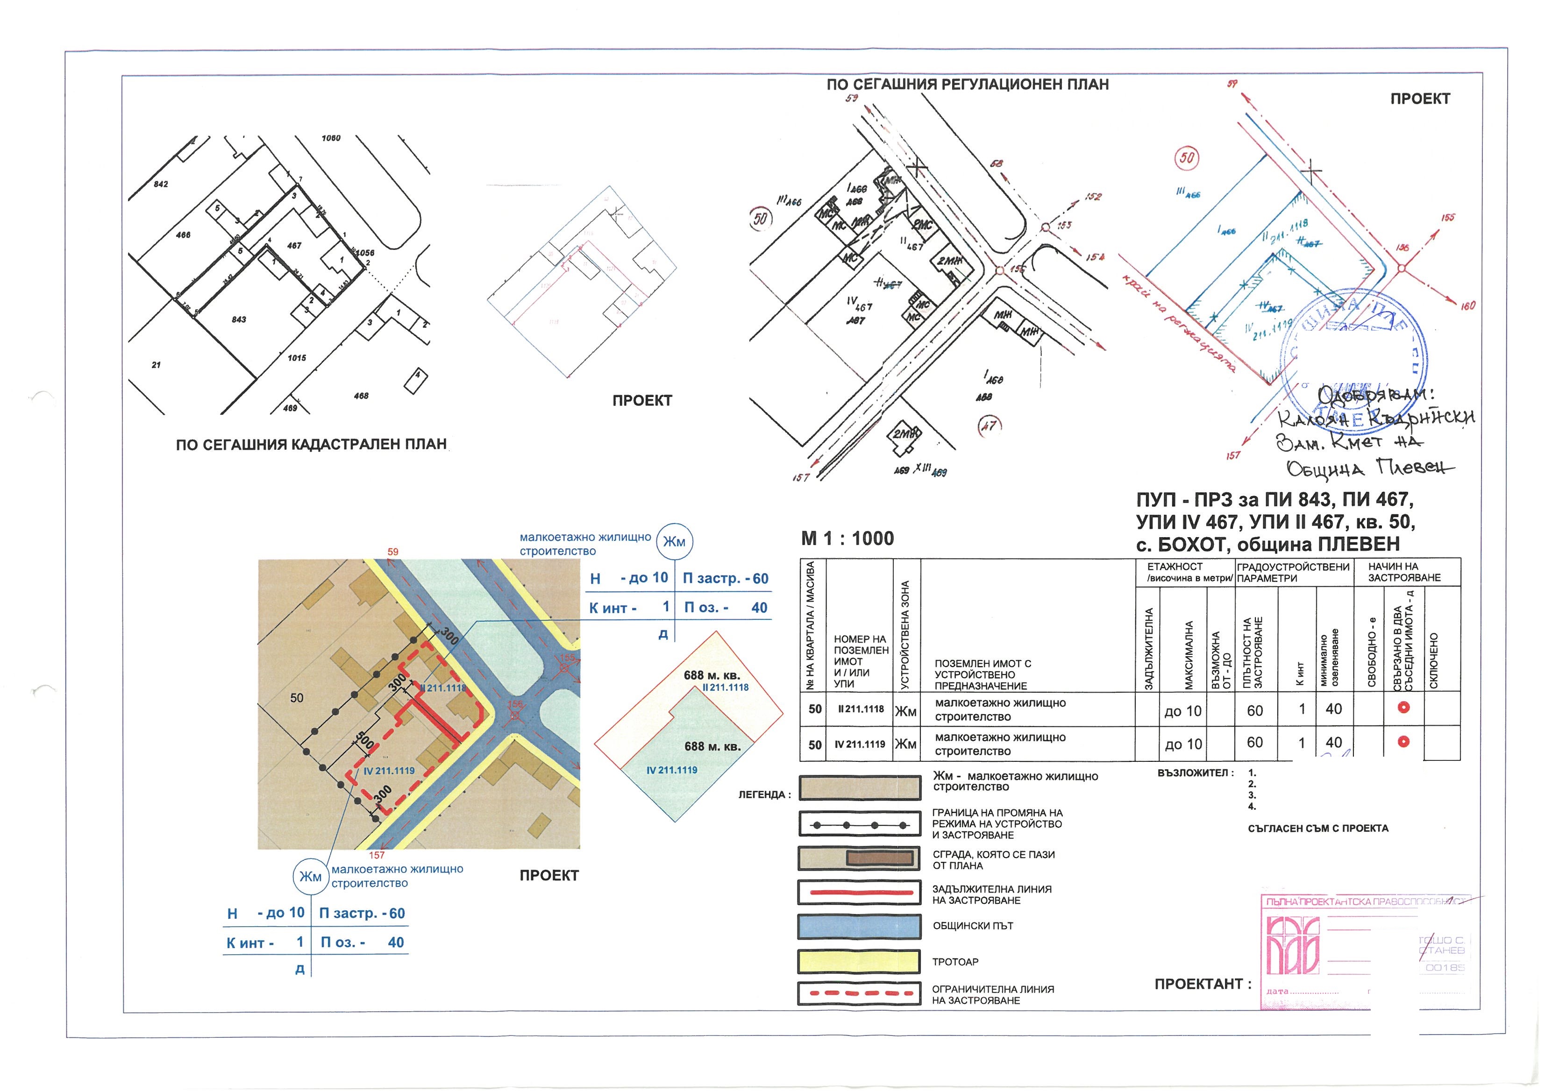Click the upper 688 м. кв. area label
Image resolution: width=1545 pixels, height=1092 pixels.
pos(711,675)
